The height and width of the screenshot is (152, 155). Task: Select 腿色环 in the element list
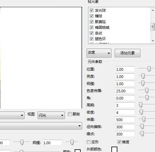[x=100, y=39]
